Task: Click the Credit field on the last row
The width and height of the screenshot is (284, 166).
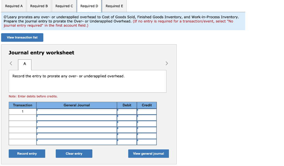Action: (146, 142)
